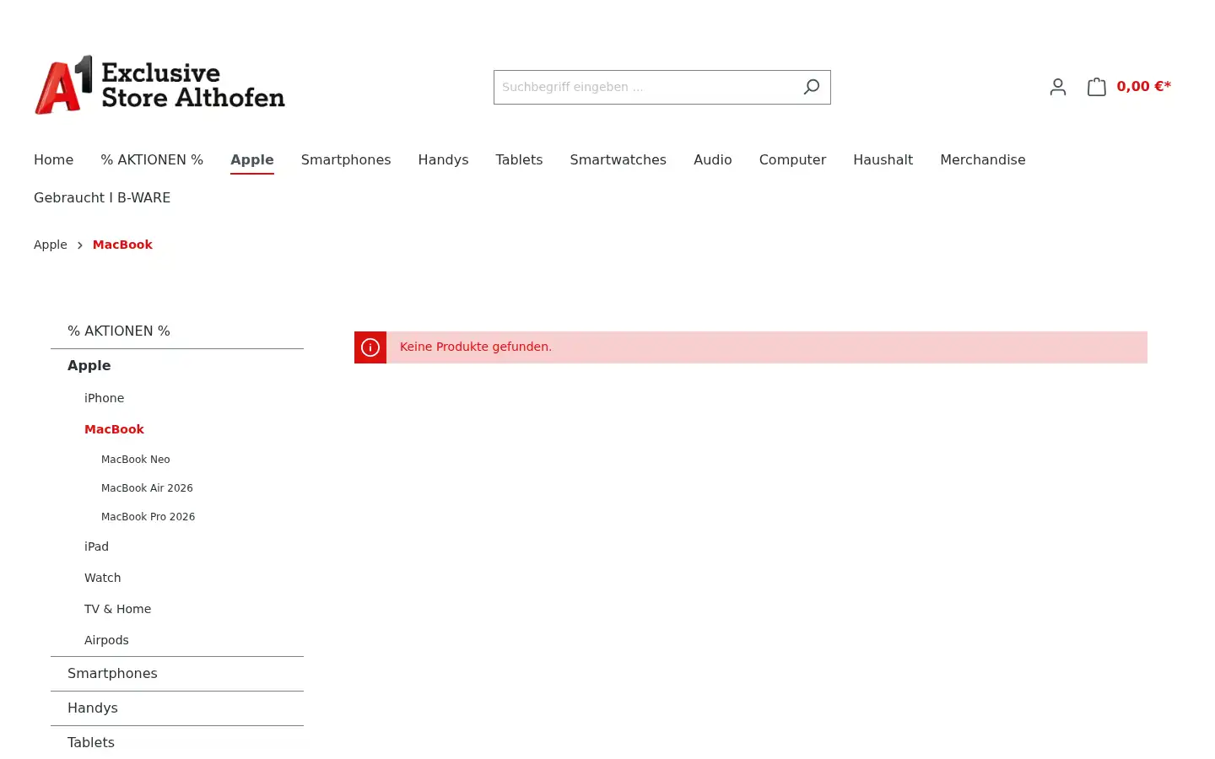Open the Audio menu item
The height and width of the screenshot is (759, 1215).
[x=713, y=159]
